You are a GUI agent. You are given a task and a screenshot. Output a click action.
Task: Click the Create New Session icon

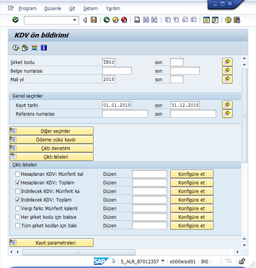[x=206, y=20]
